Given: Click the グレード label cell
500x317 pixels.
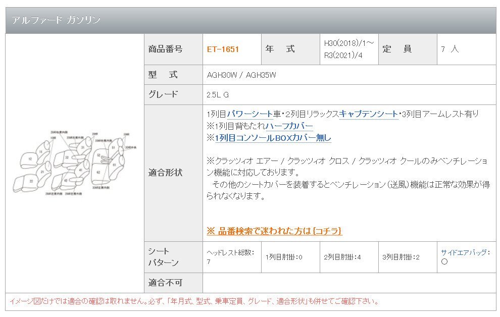Looking at the screenshot, I should click(173, 94).
